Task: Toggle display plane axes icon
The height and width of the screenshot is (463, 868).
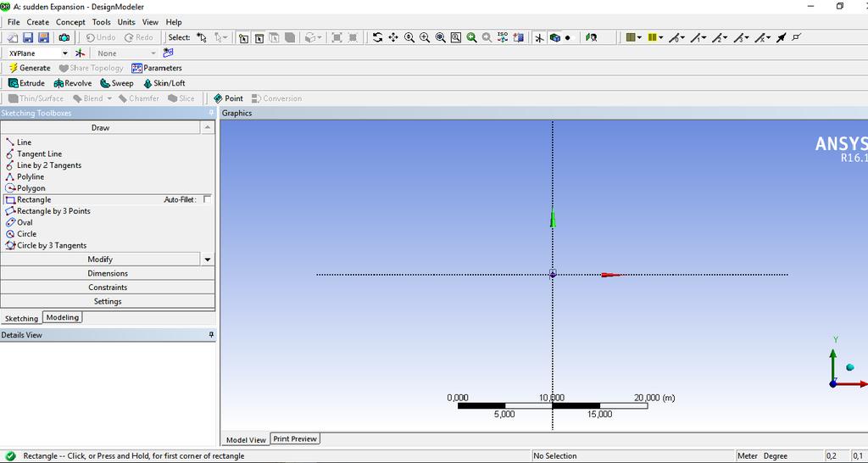Action: [539, 37]
